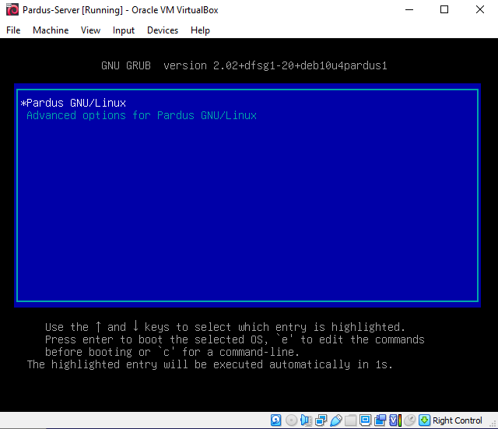
Task: Open the audio status icon
Action: click(306, 420)
